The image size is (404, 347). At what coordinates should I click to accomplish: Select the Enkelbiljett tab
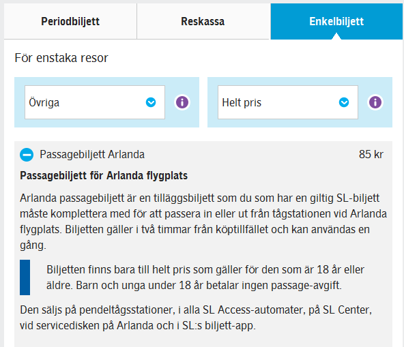[x=336, y=21]
